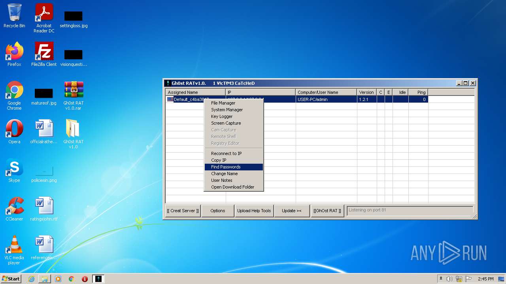Open Windows Explorer taskbar icon
The height and width of the screenshot is (284, 506).
point(45,279)
